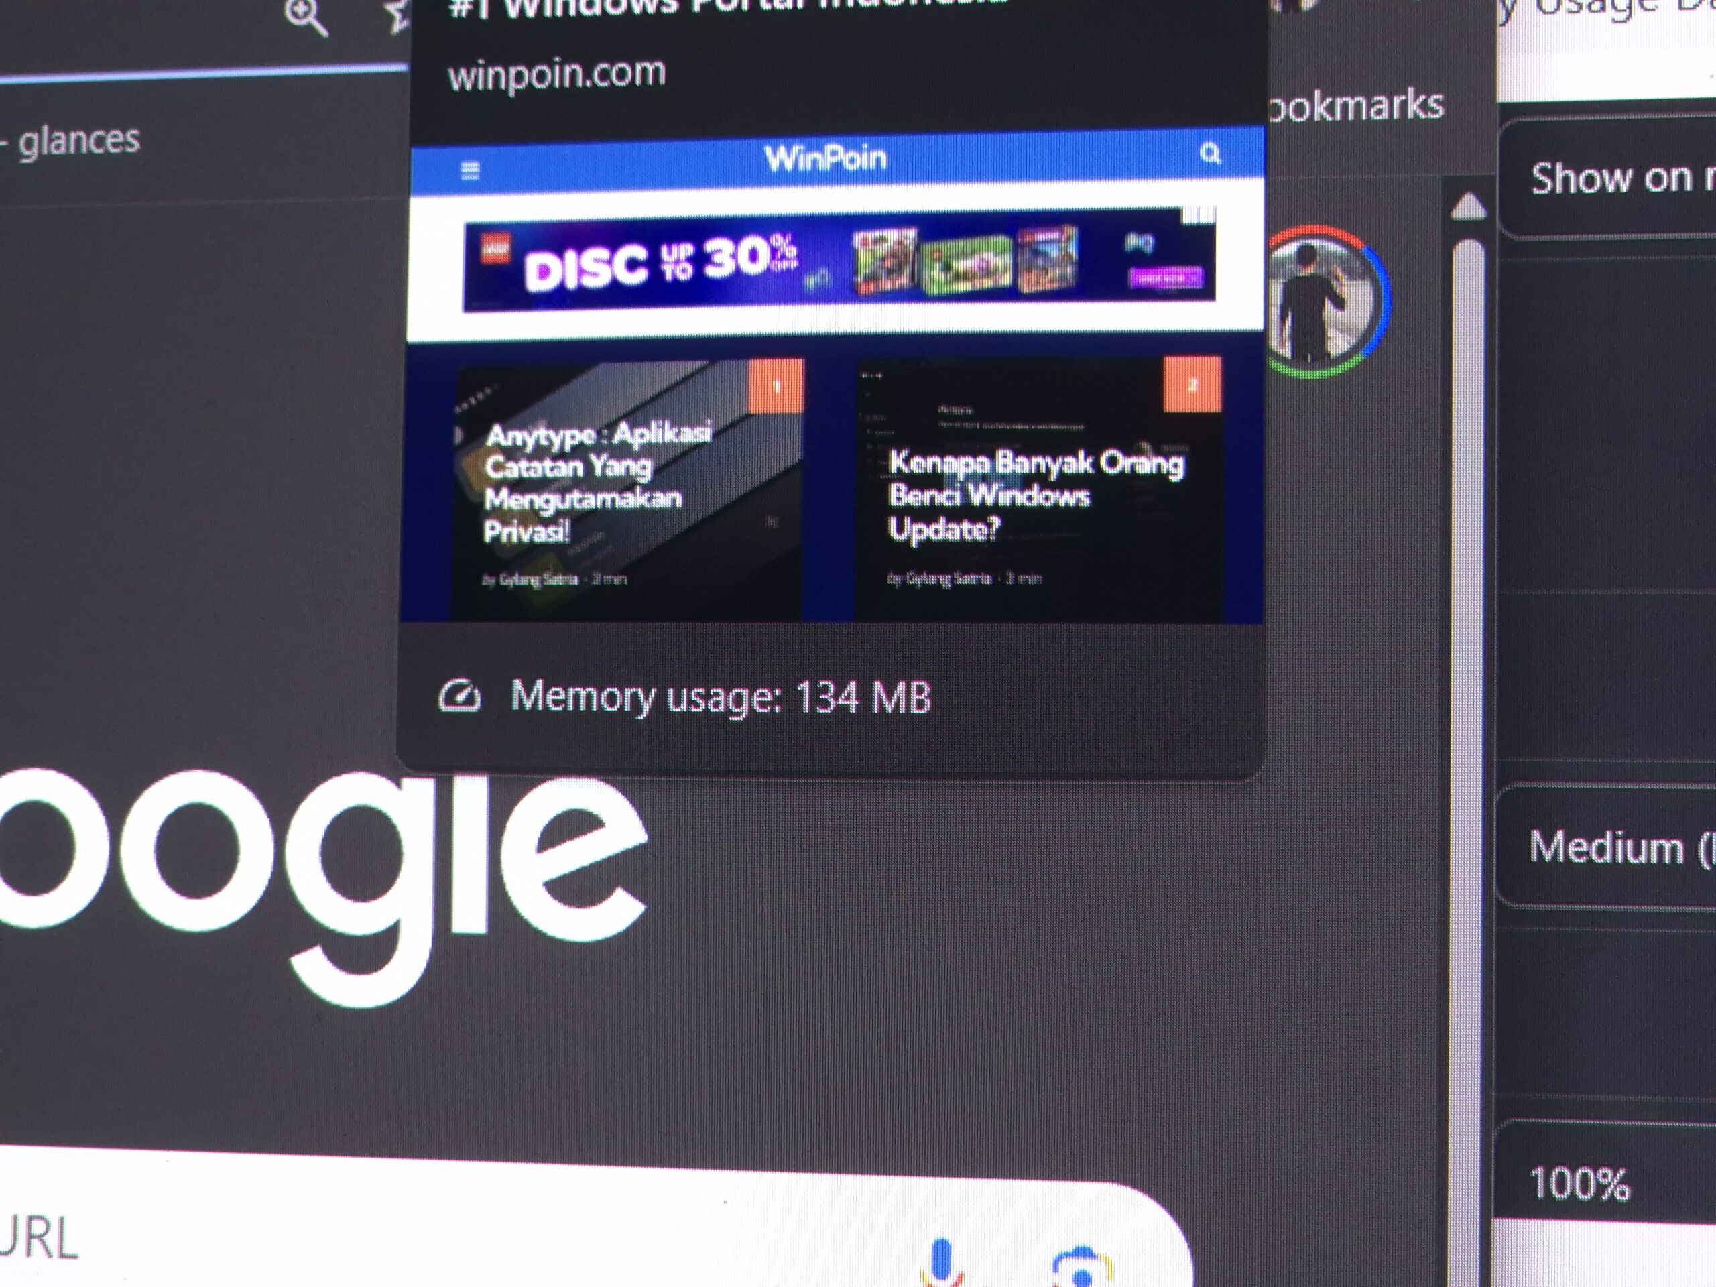Click the Memory usage: 134 MB text
Screen dimensions: 1716x1287
coord(721,696)
